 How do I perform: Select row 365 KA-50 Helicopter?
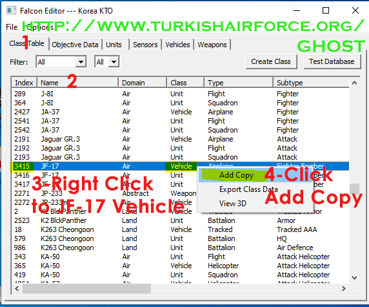181,266
